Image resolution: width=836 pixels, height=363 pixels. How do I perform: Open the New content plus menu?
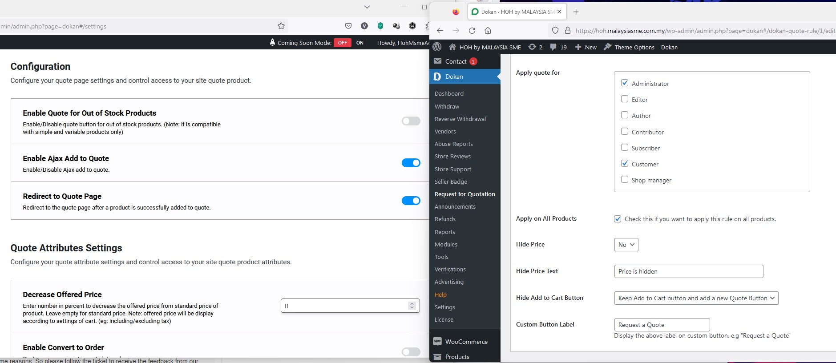click(586, 47)
